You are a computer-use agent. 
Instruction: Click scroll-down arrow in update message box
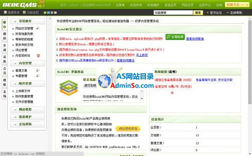(x=142, y=99)
